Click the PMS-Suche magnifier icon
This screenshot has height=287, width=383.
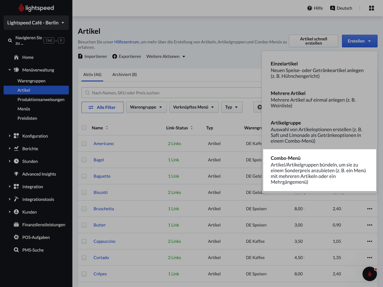click(16, 250)
